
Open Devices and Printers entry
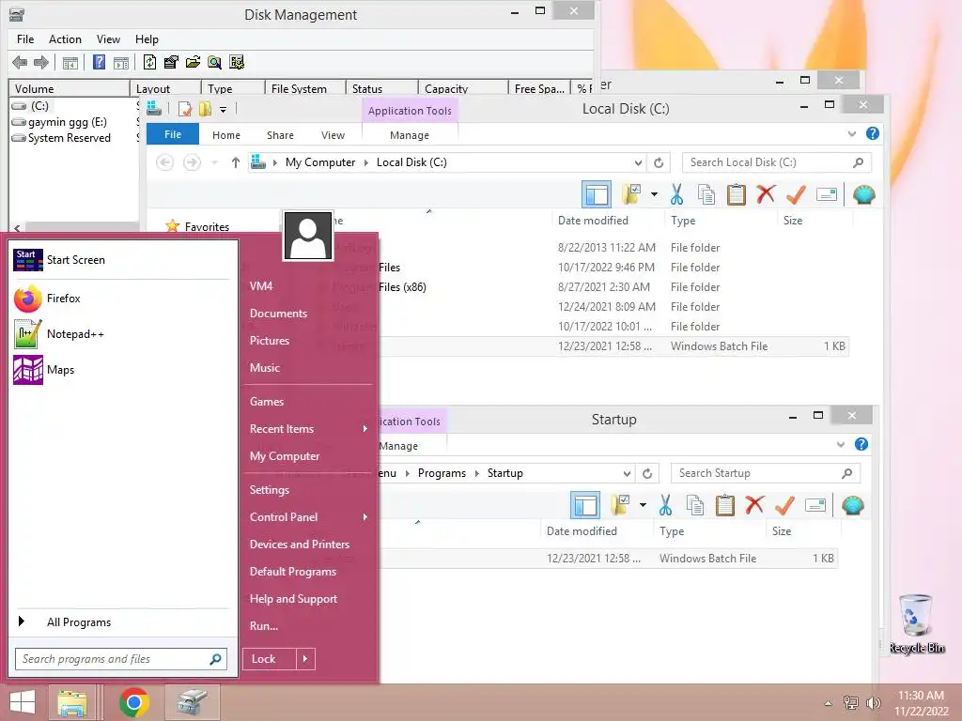(x=300, y=545)
